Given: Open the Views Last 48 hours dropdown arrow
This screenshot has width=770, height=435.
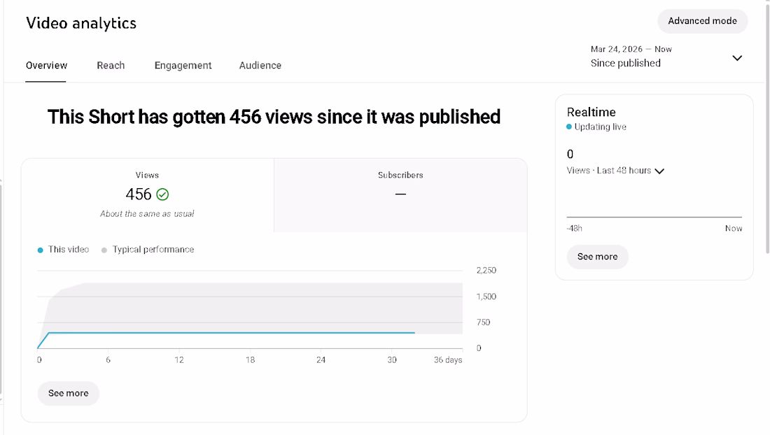Looking at the screenshot, I should click(x=659, y=171).
